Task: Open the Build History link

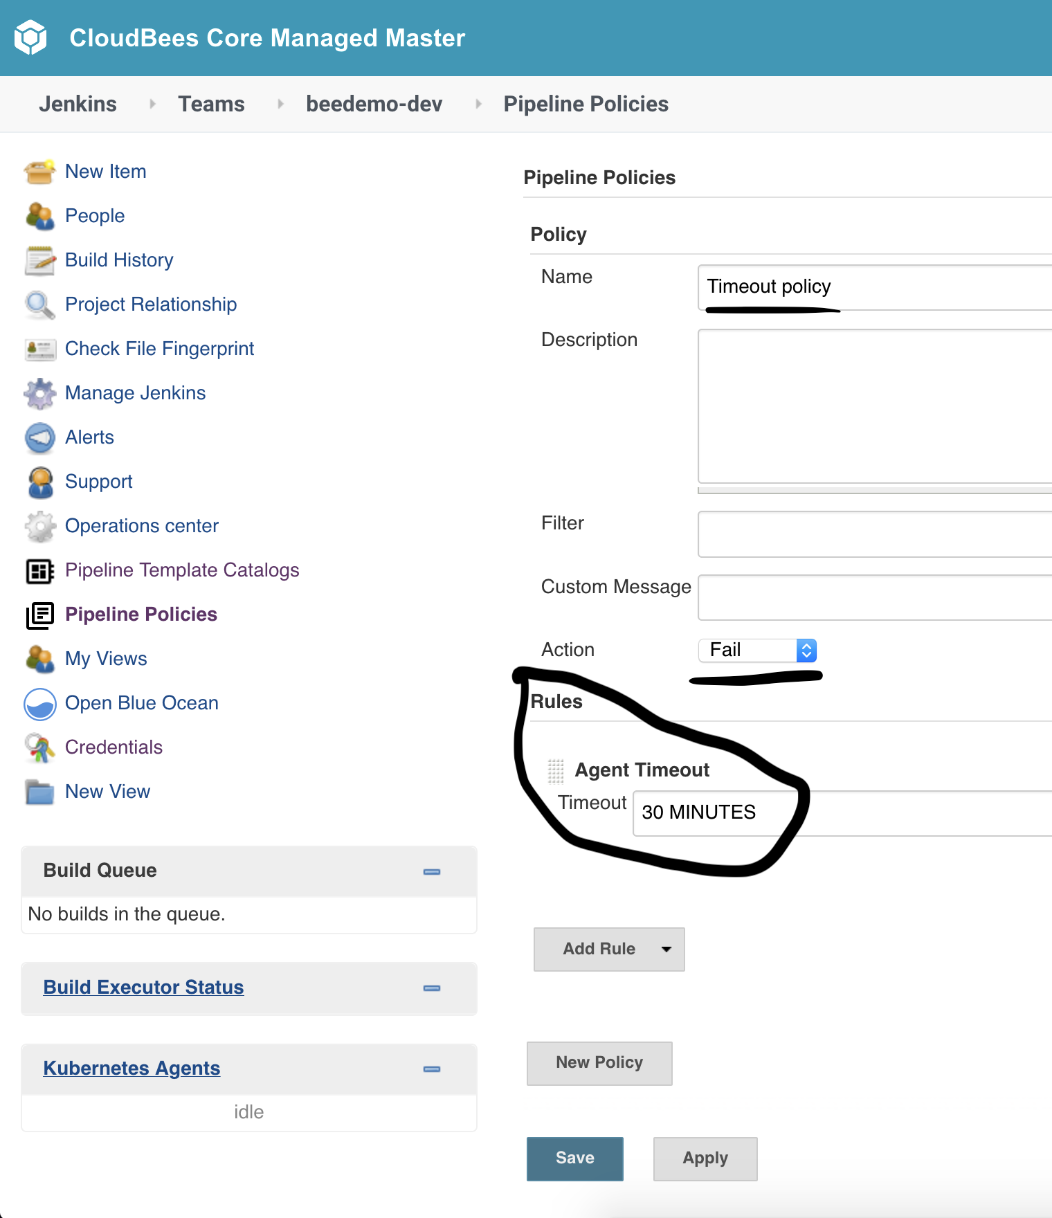Action: pyautogui.click(x=119, y=260)
